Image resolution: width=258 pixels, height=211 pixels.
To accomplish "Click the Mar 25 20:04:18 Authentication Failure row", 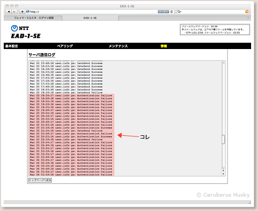I will pos(71,113).
